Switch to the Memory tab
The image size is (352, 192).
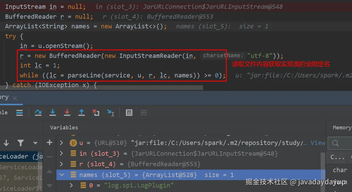[342, 128]
